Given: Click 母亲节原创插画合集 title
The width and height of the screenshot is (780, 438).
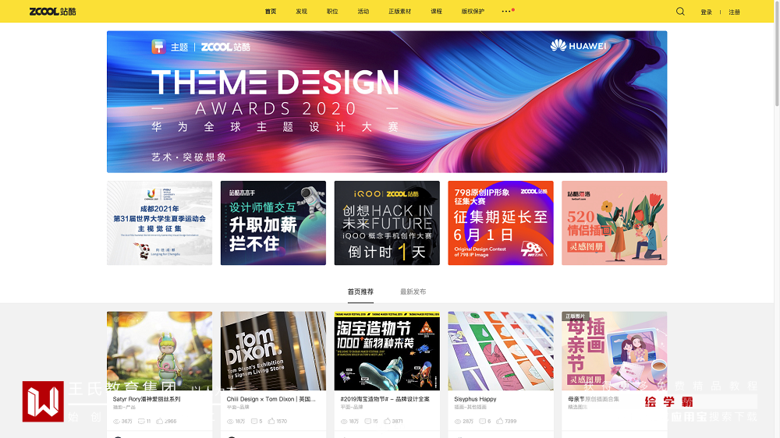Looking at the screenshot, I should [594, 399].
